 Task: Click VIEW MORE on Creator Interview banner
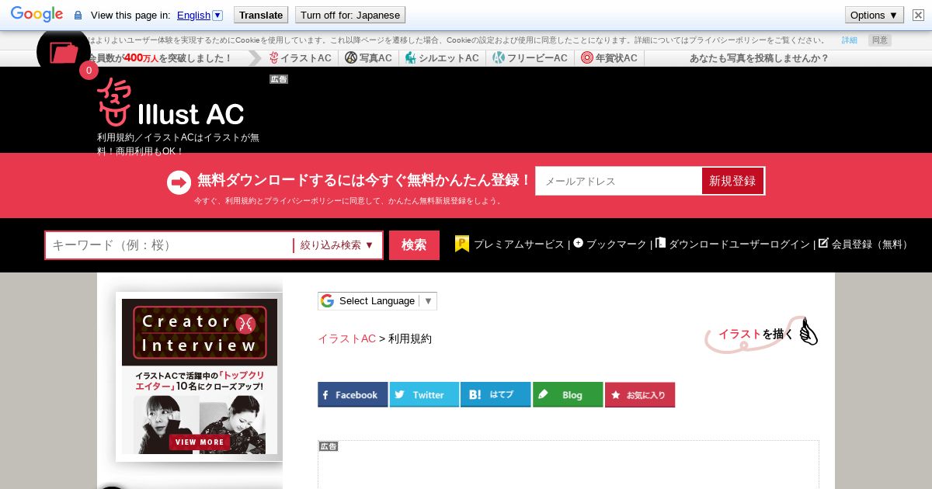pos(200,442)
